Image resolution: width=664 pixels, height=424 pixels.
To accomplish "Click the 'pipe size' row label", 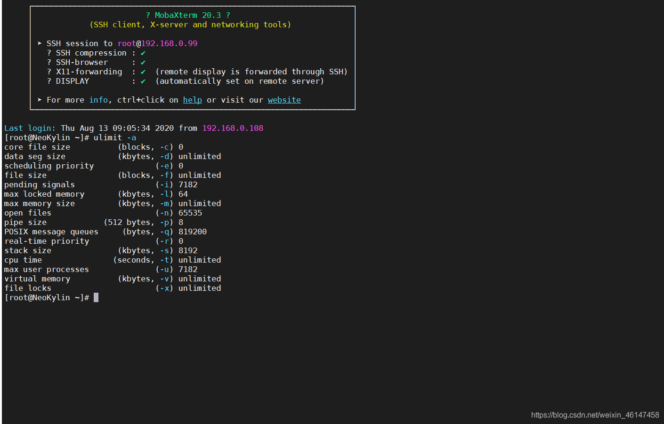I will (25, 222).
